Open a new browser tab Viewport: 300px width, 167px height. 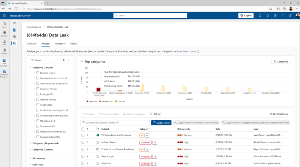pos(47,3)
